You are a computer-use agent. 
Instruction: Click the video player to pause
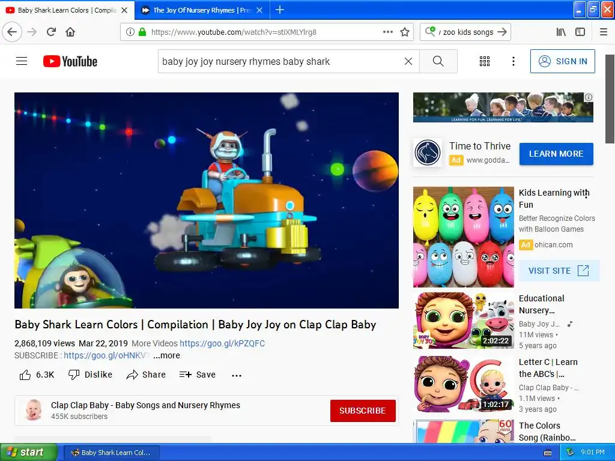(x=207, y=200)
